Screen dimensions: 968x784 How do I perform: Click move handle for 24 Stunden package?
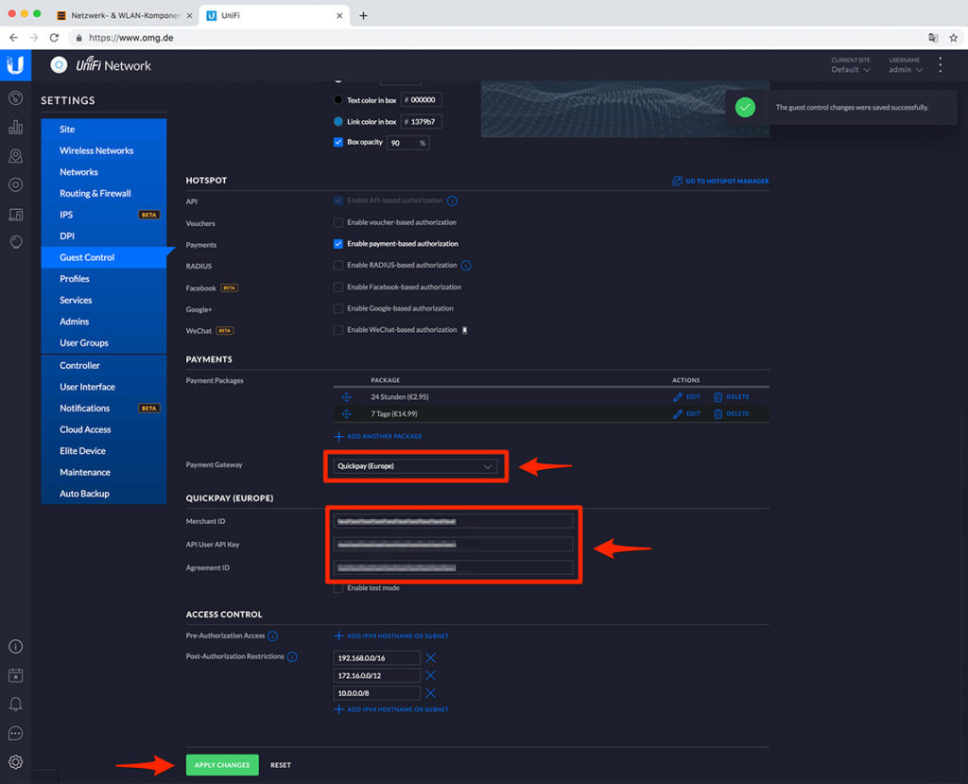[x=346, y=397]
